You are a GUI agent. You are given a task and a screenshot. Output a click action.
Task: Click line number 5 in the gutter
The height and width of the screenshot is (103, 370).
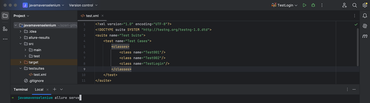[84, 47]
